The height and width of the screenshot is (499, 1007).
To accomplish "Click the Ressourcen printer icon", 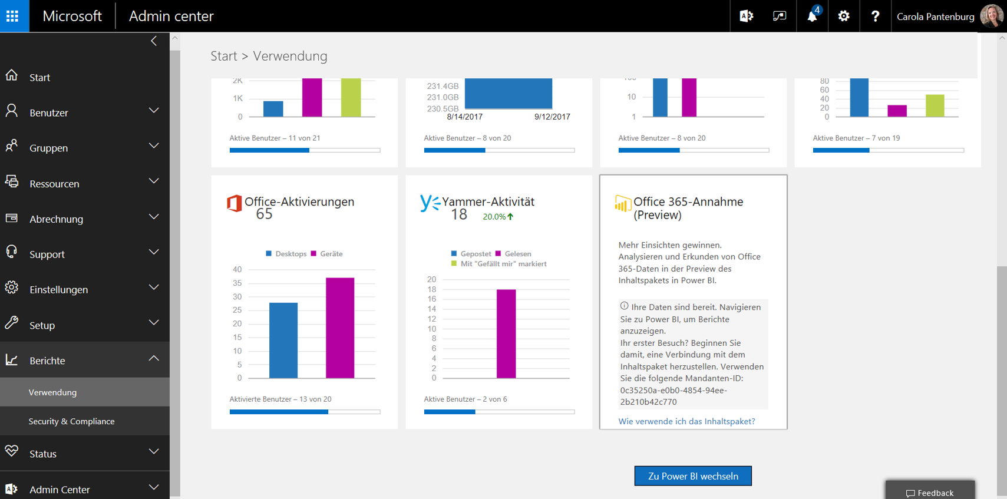I will pos(12,181).
